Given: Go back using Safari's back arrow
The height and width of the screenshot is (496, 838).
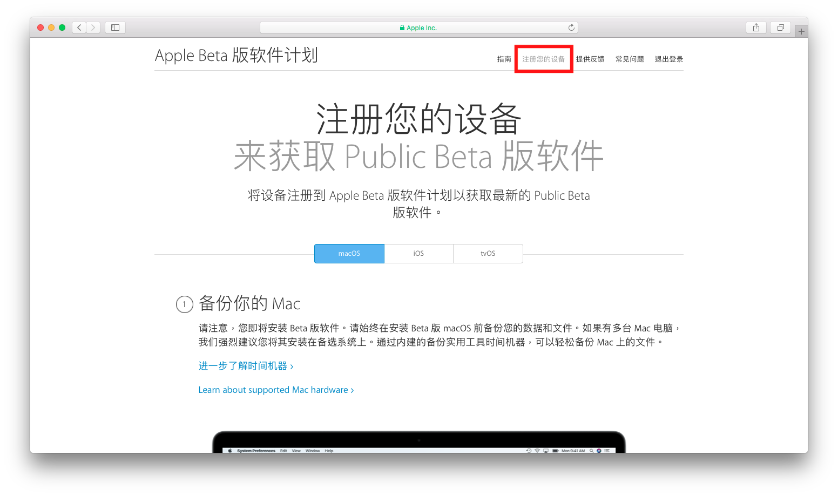Looking at the screenshot, I should tap(79, 28).
